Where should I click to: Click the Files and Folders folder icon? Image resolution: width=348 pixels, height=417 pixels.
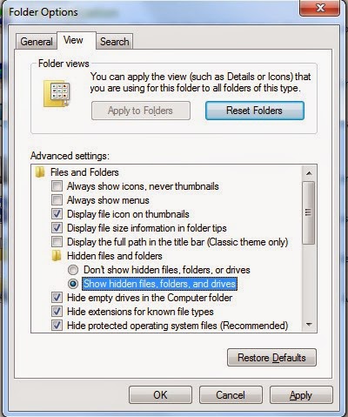[40, 172]
